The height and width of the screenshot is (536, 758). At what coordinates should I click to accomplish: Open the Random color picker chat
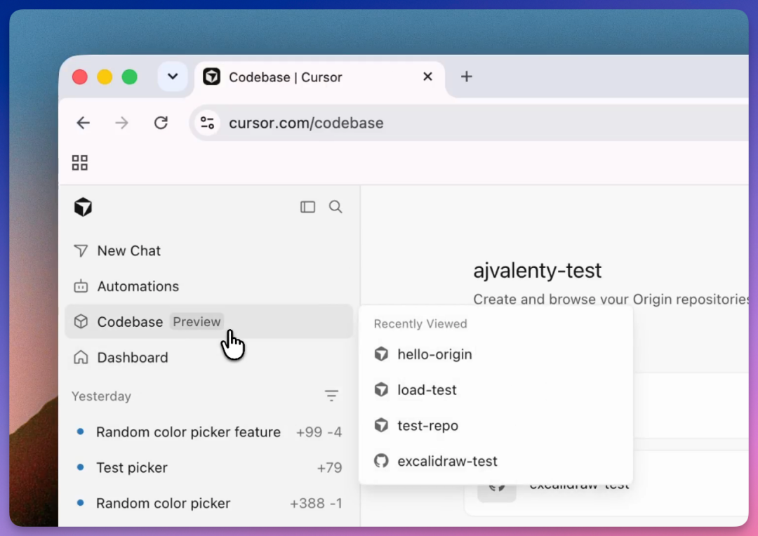pyautogui.click(x=208, y=503)
